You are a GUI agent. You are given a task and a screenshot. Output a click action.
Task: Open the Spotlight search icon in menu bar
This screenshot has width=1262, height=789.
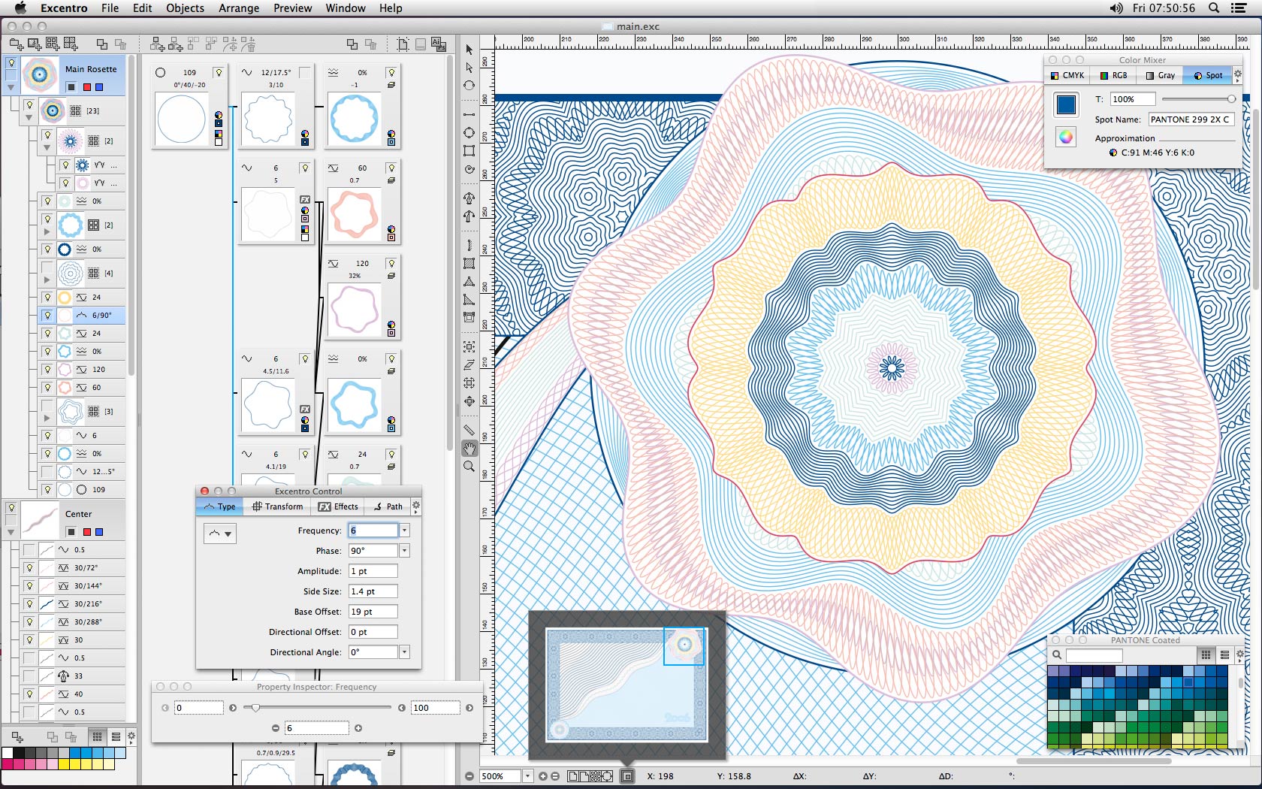[x=1213, y=8]
